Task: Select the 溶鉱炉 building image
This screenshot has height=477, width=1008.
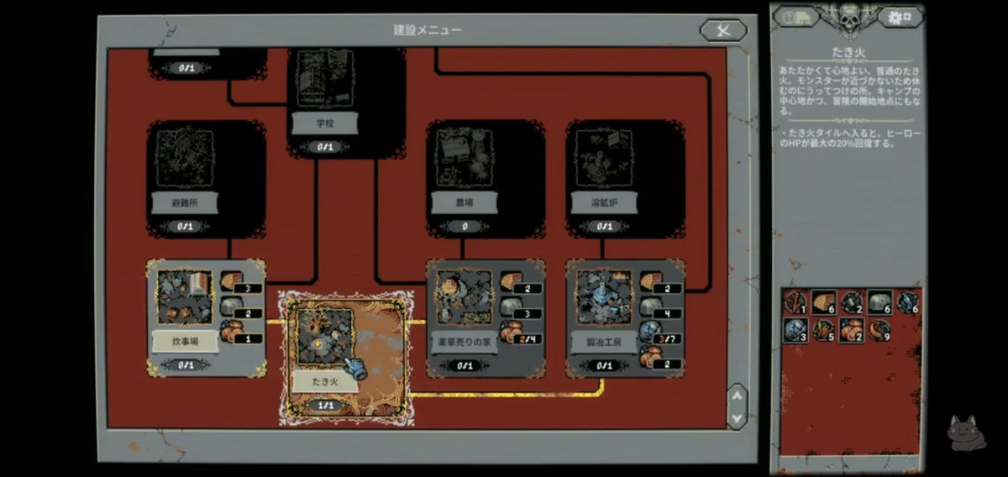Action: pos(604,158)
